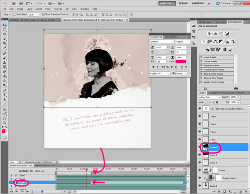Select the Brush tool
The image size is (250, 194).
pyautogui.click(x=5, y=58)
